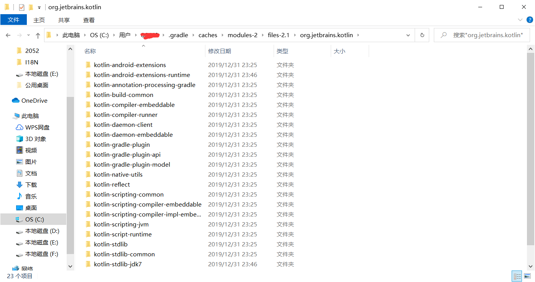Open recent locations dropdown arrow
Screen dimensions: 535x282
coord(28,35)
